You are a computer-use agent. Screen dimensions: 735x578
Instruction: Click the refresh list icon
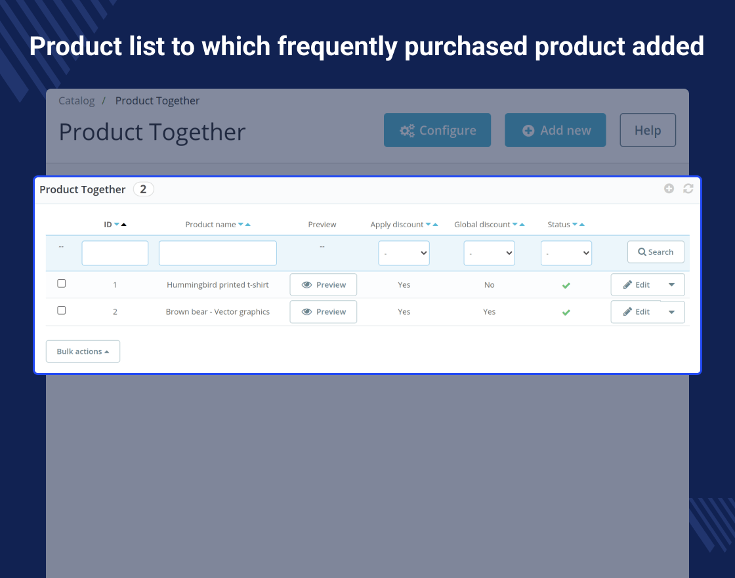[x=688, y=189]
